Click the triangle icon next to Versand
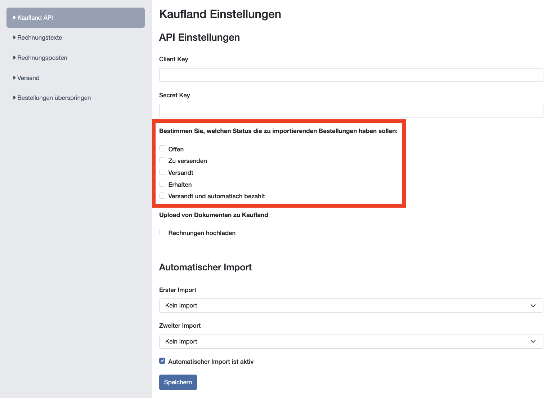 (x=14, y=78)
